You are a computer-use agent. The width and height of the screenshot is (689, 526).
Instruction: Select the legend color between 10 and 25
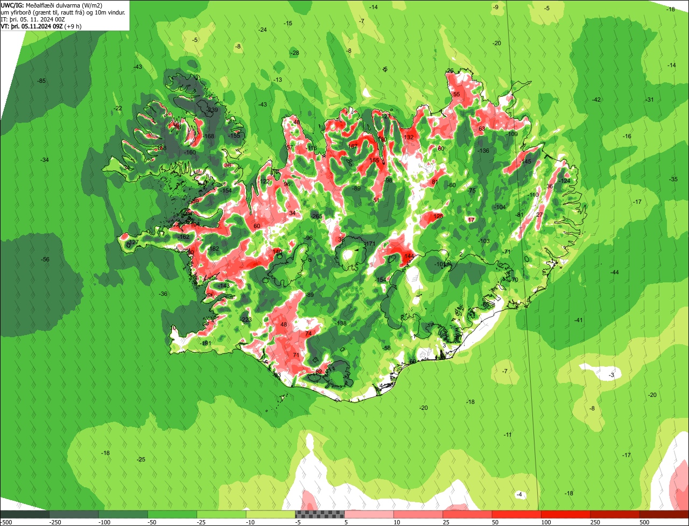click(418, 514)
